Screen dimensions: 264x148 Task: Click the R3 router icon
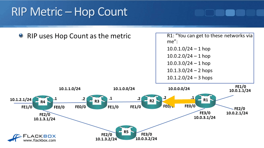point(97,102)
